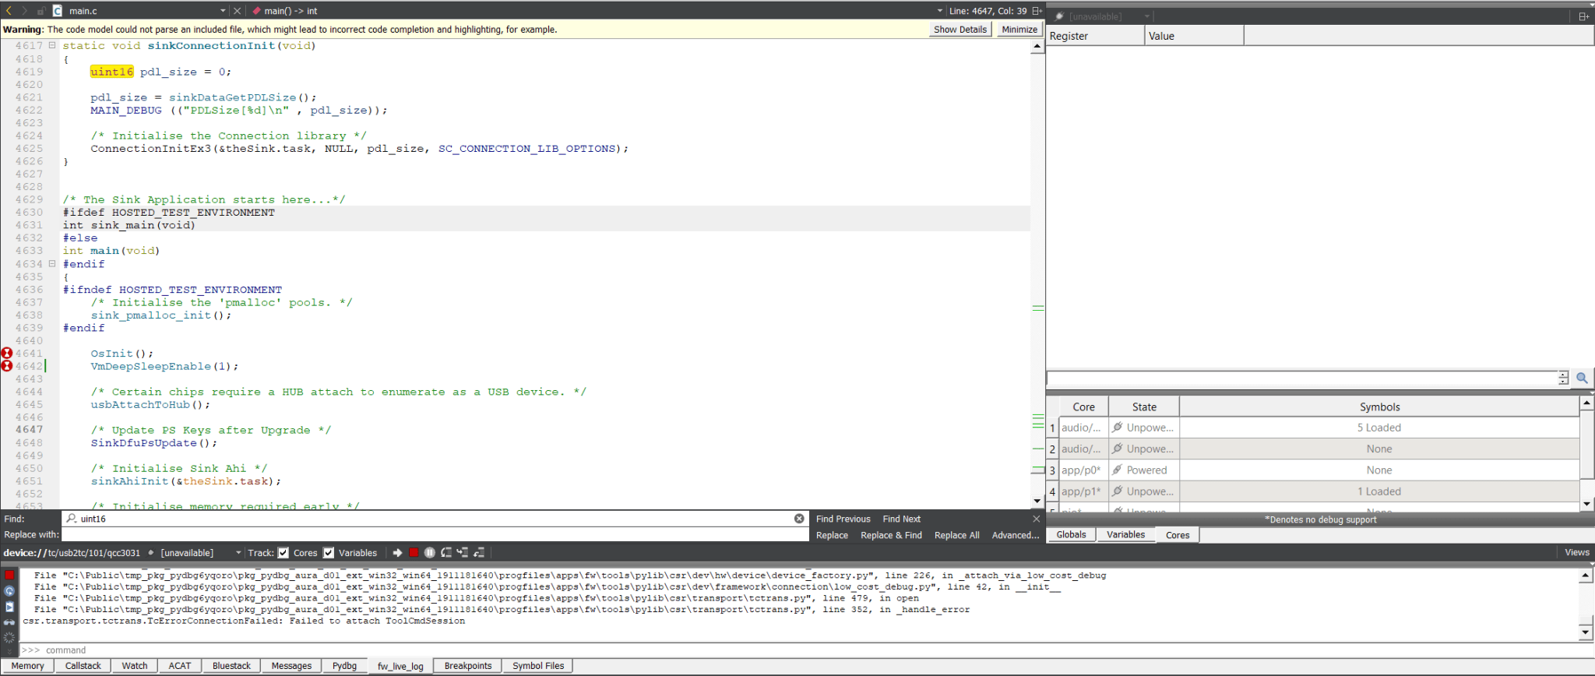
Task: Click the red stop debugging icon
Action: pyautogui.click(x=414, y=553)
